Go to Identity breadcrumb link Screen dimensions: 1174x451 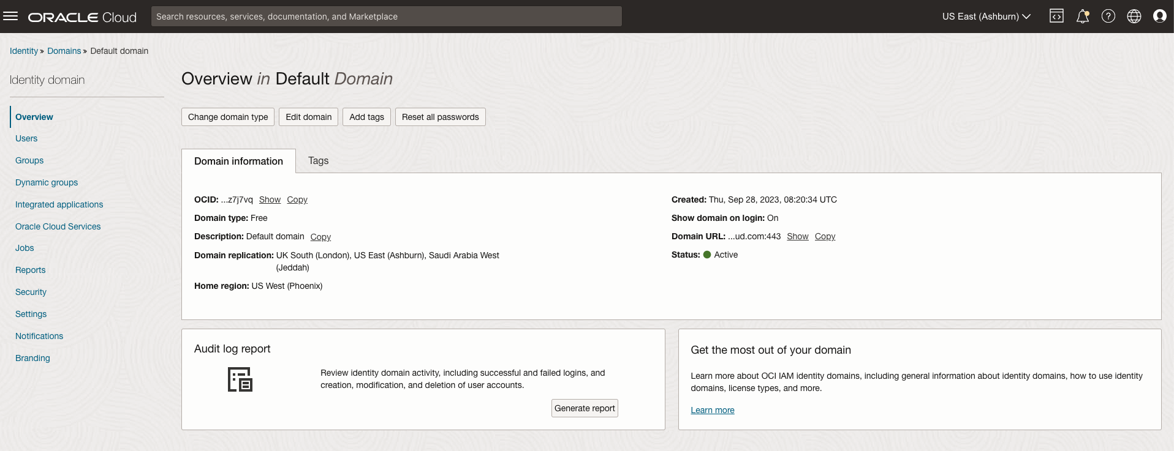coord(24,51)
